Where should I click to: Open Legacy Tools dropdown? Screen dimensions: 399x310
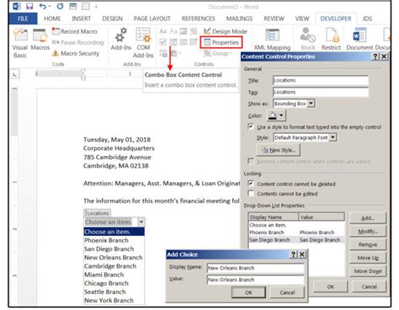point(175,53)
